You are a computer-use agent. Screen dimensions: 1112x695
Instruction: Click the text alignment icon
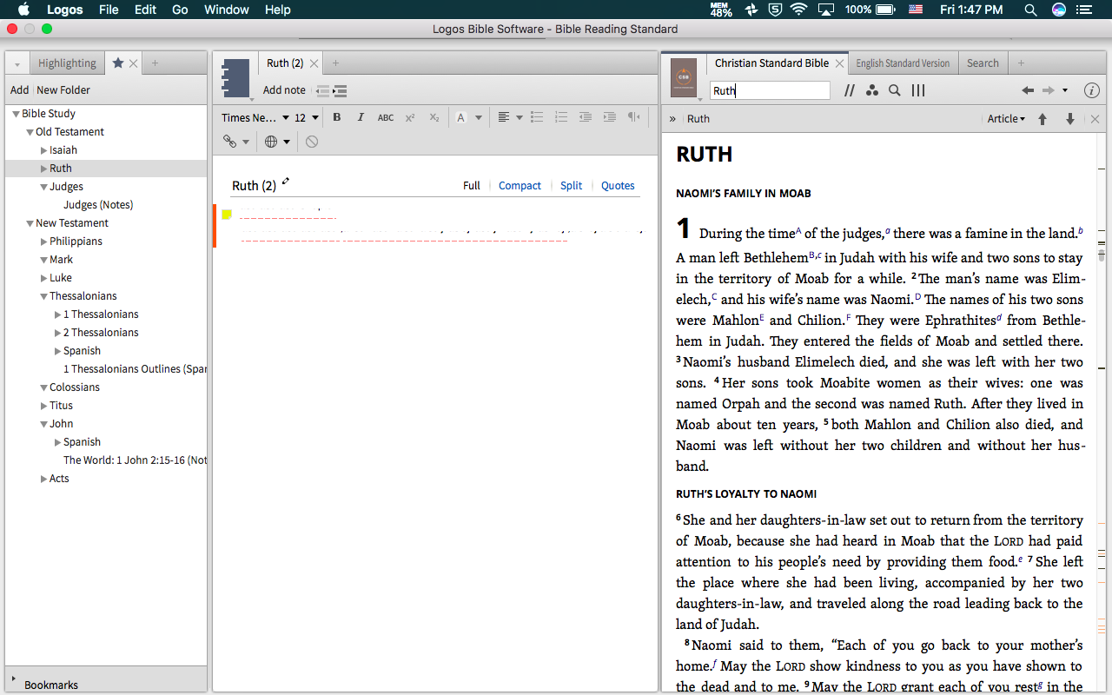[503, 117]
